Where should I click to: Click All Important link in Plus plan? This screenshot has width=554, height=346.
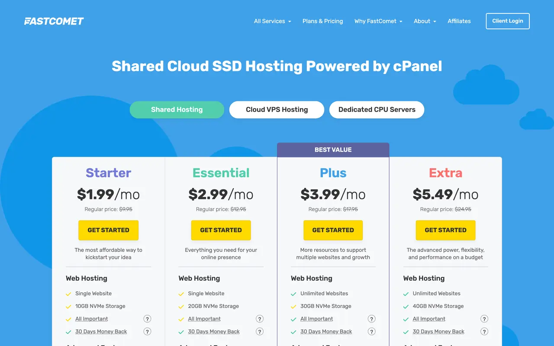(x=316, y=319)
